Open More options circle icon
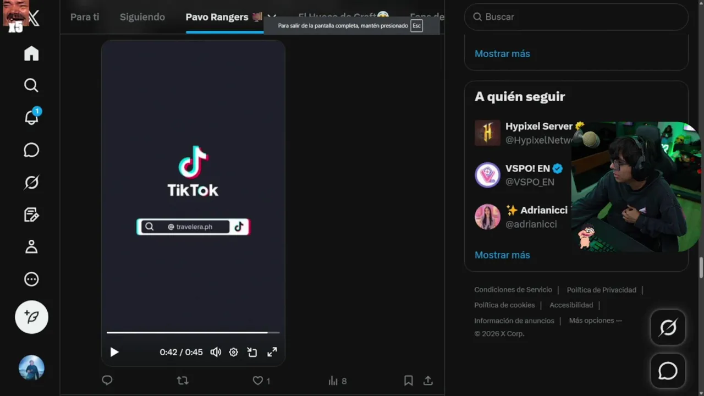 (x=31, y=279)
